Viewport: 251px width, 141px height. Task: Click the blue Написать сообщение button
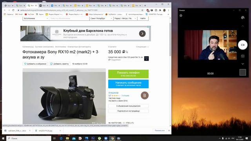[x=128, y=84]
